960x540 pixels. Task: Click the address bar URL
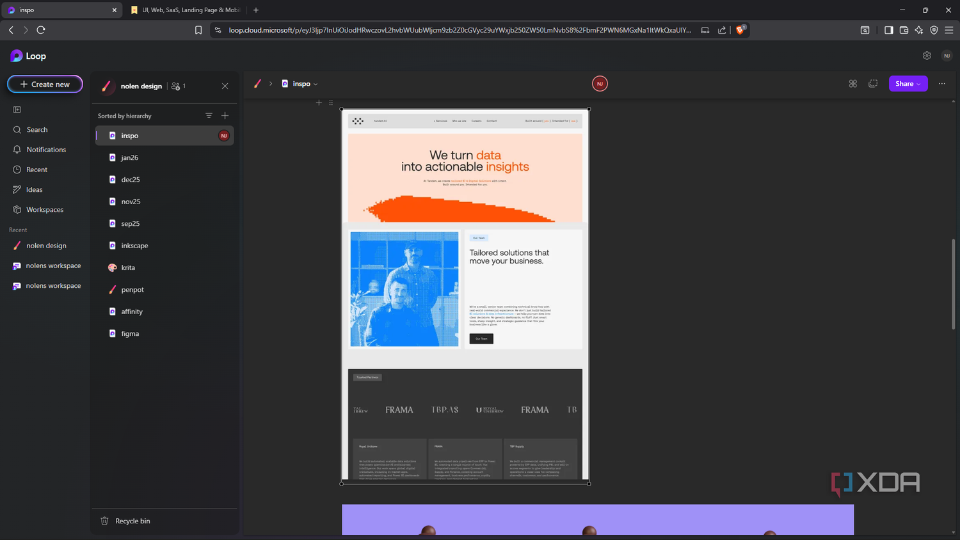coord(460,30)
